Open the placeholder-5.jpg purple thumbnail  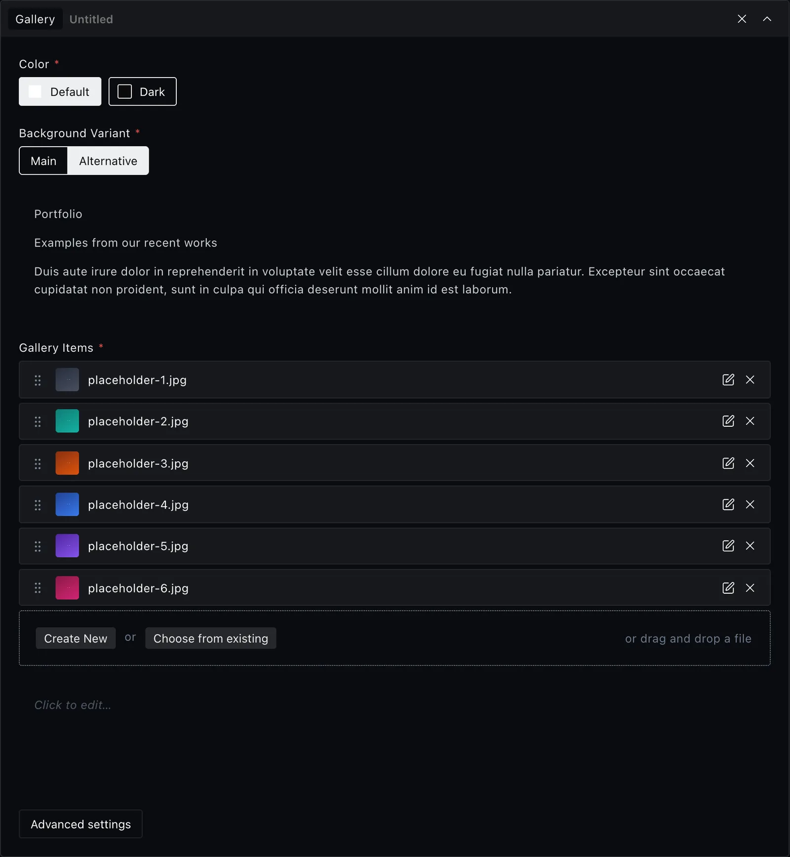click(x=67, y=546)
